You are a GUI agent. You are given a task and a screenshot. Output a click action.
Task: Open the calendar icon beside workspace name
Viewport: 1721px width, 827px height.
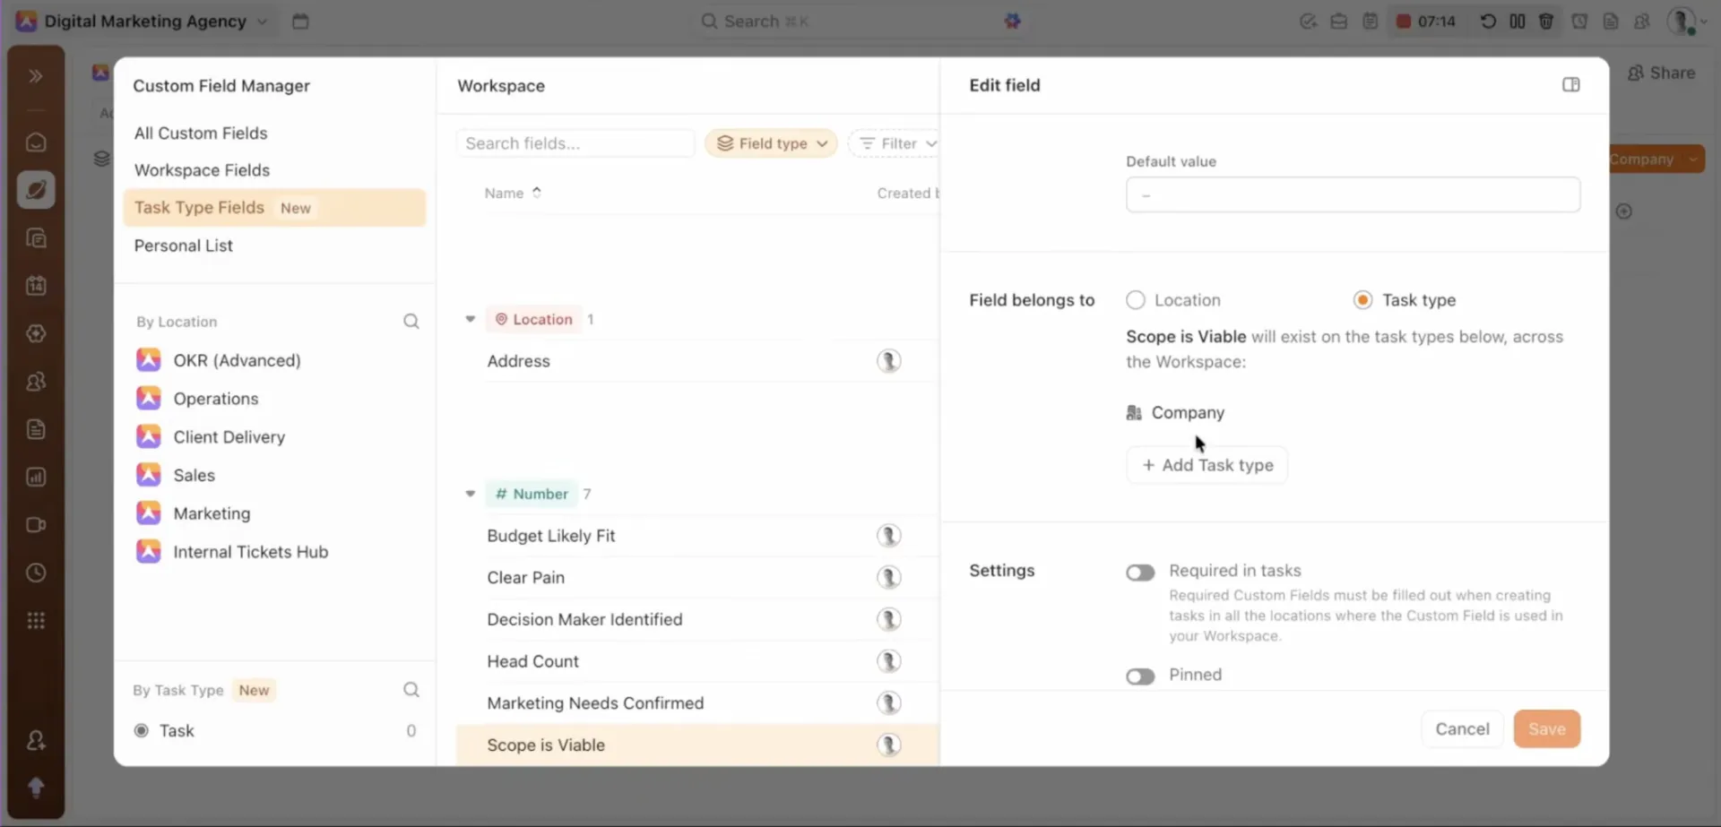pyautogui.click(x=300, y=22)
